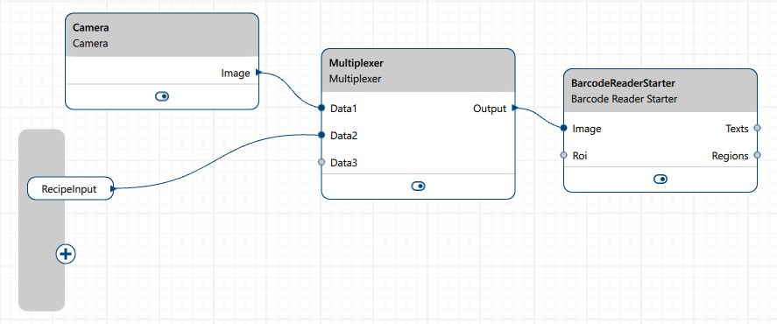Select the Camera node header
The width and height of the screenshot is (777, 324).
coord(162,35)
